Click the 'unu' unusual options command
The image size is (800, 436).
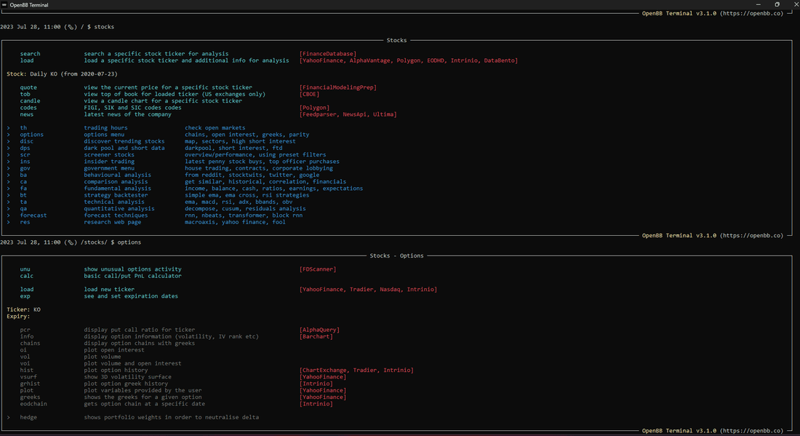tap(25, 269)
